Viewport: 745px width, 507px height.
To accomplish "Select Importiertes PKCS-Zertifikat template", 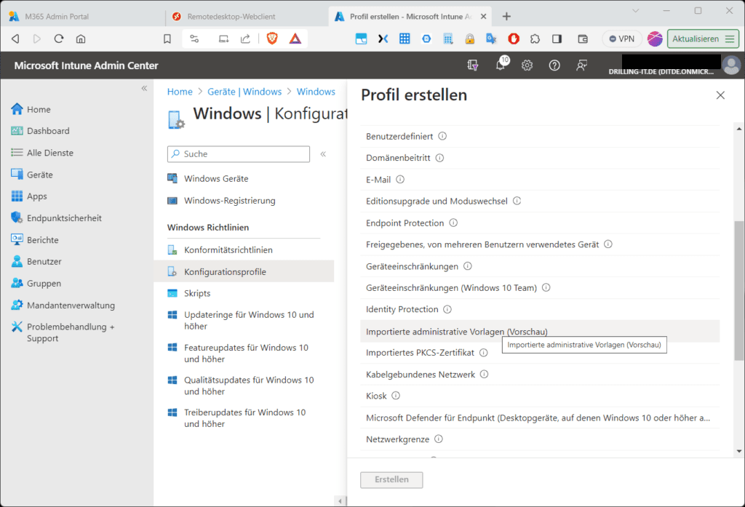I will pyautogui.click(x=540, y=353).
